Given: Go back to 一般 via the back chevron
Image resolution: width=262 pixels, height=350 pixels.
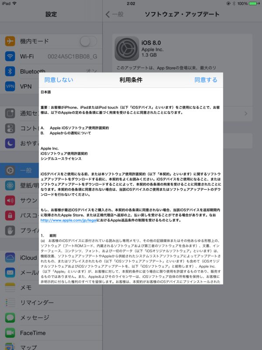Looking at the screenshot, I should [114, 14].
